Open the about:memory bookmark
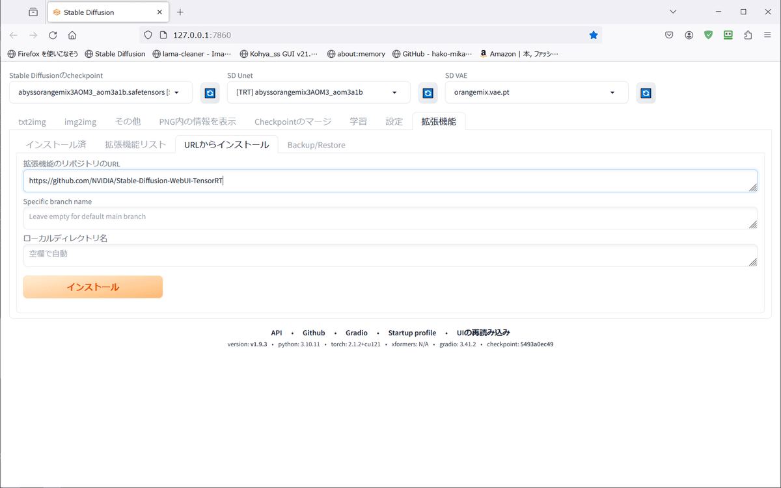This screenshot has width=781, height=488. pyautogui.click(x=356, y=54)
